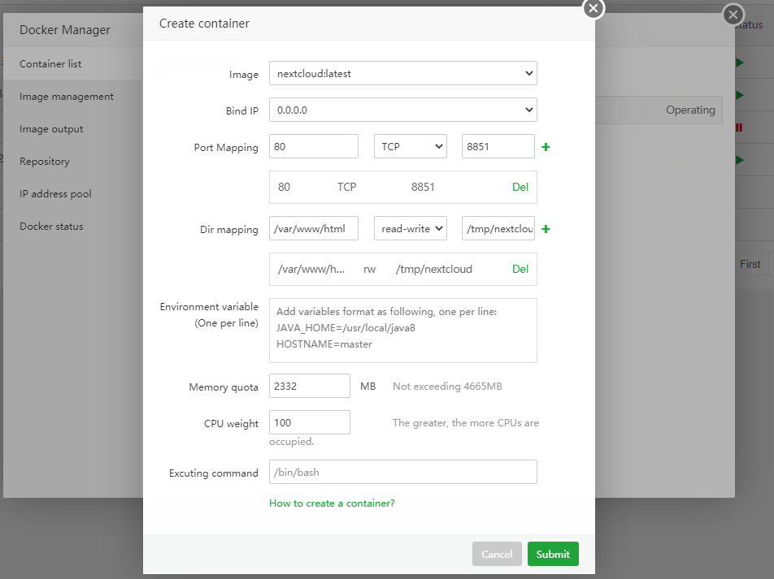Open the Repository section
The image size is (774, 579).
(45, 162)
